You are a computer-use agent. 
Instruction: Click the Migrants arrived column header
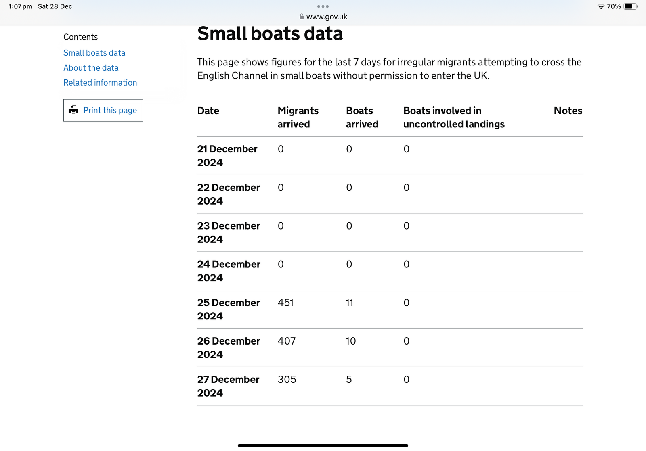(298, 117)
